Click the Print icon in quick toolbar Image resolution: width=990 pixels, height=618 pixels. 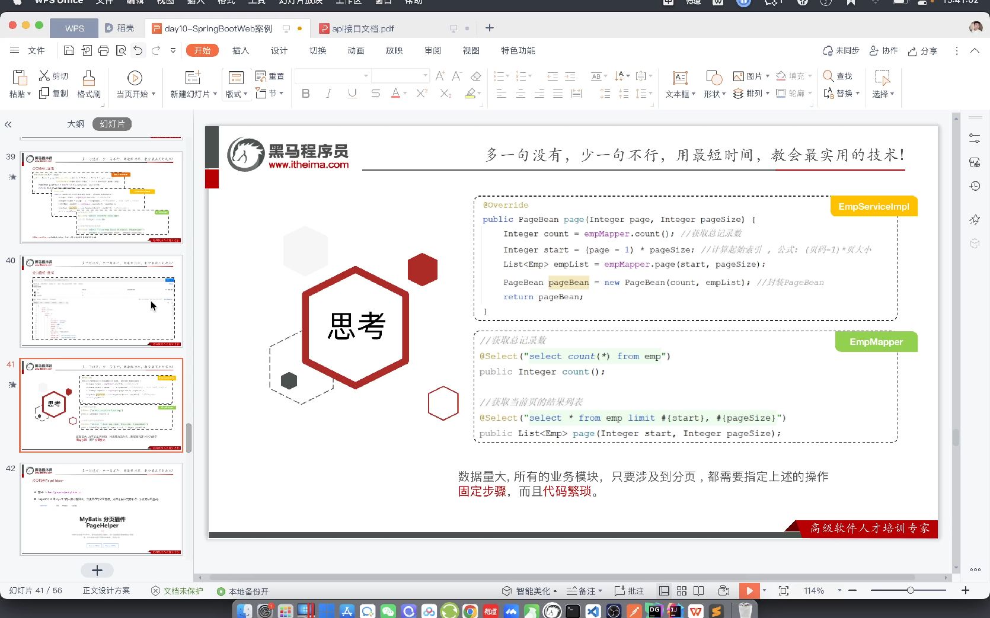click(104, 51)
